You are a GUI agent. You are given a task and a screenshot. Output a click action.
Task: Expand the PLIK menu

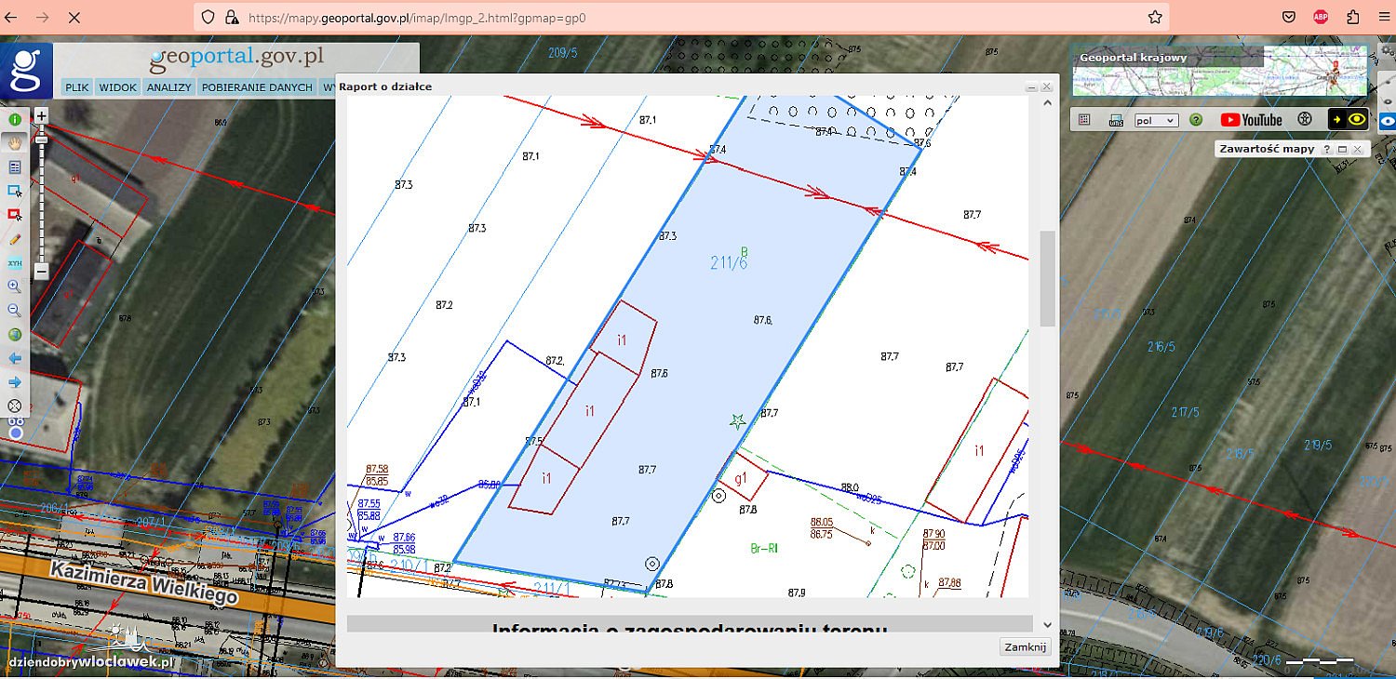77,87
